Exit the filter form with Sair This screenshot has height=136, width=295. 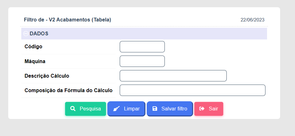[209, 109]
